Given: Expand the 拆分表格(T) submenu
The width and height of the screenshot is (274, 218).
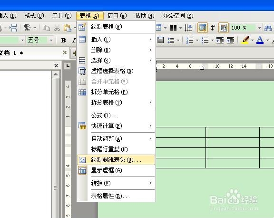Looking at the screenshot, I should point(116,103).
